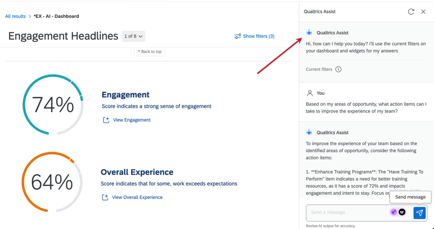434x229 pixels.
Task: Open the View Overall Experience link
Action: click(x=137, y=197)
